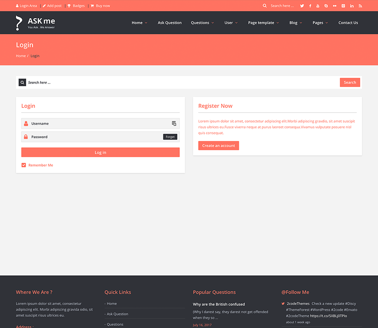
Task: Click the top bar magnifier search icon
Action: (265, 6)
